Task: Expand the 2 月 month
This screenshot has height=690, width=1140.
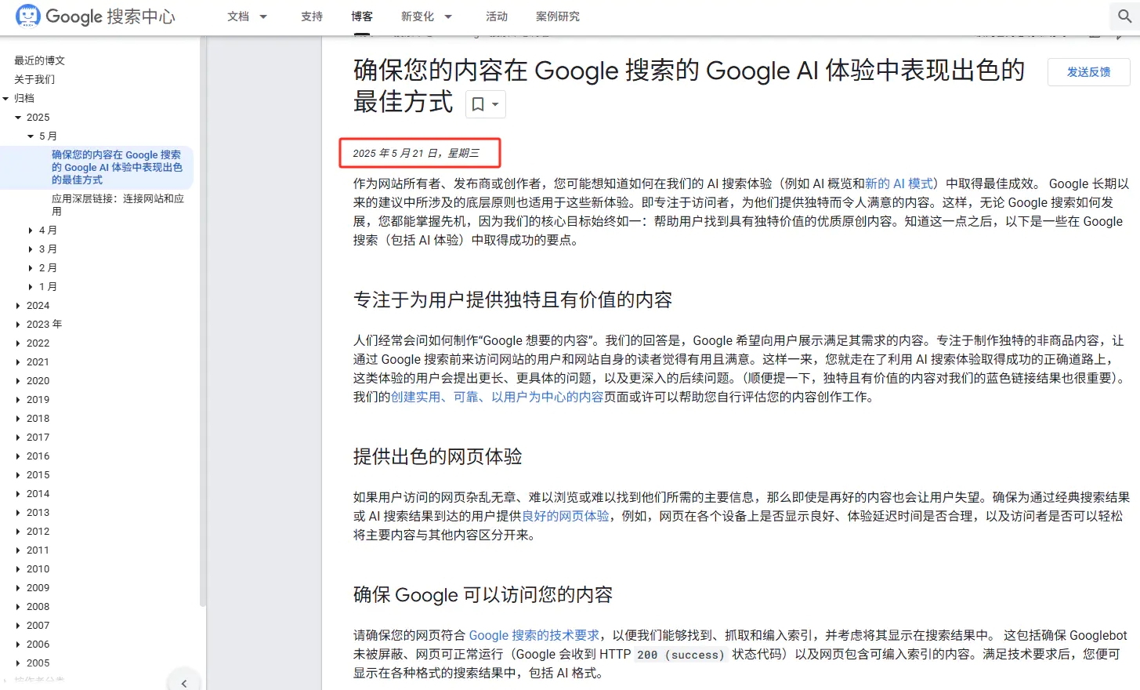Action: 31,267
